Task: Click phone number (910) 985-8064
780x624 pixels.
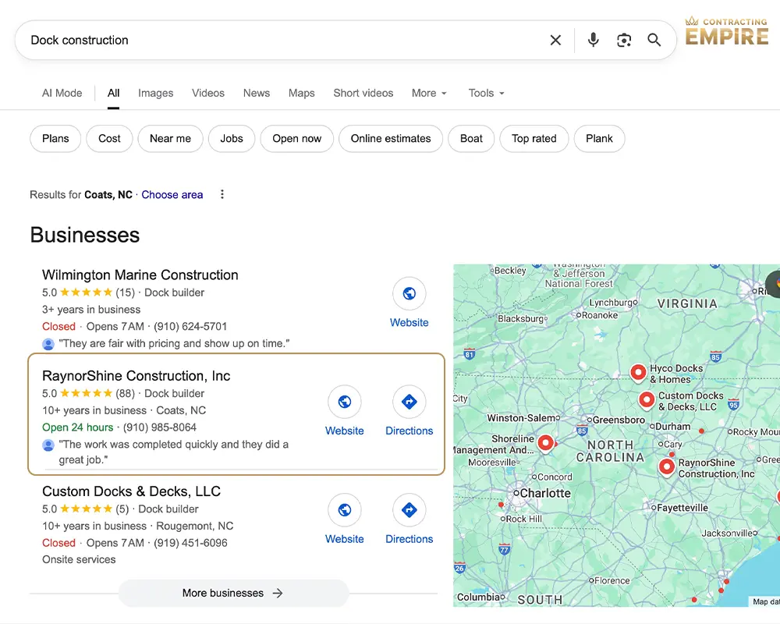Action: 160,427
